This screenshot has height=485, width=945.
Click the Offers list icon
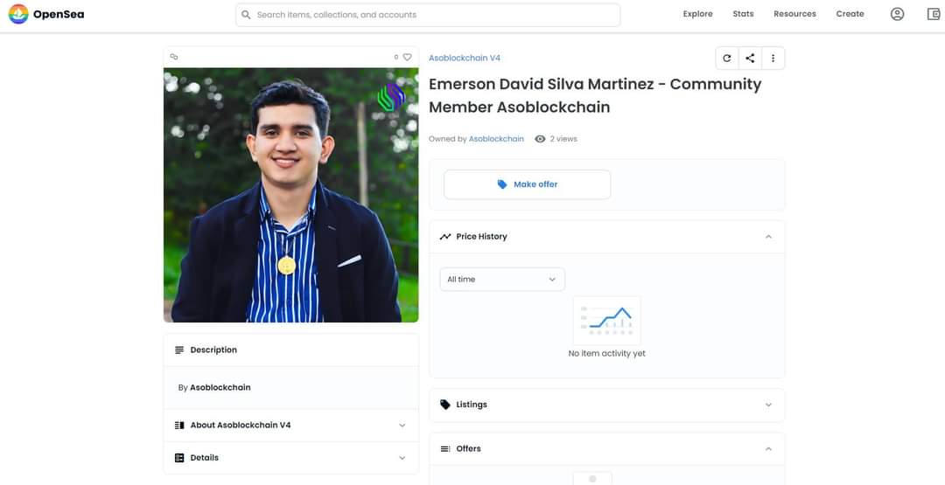pos(444,449)
